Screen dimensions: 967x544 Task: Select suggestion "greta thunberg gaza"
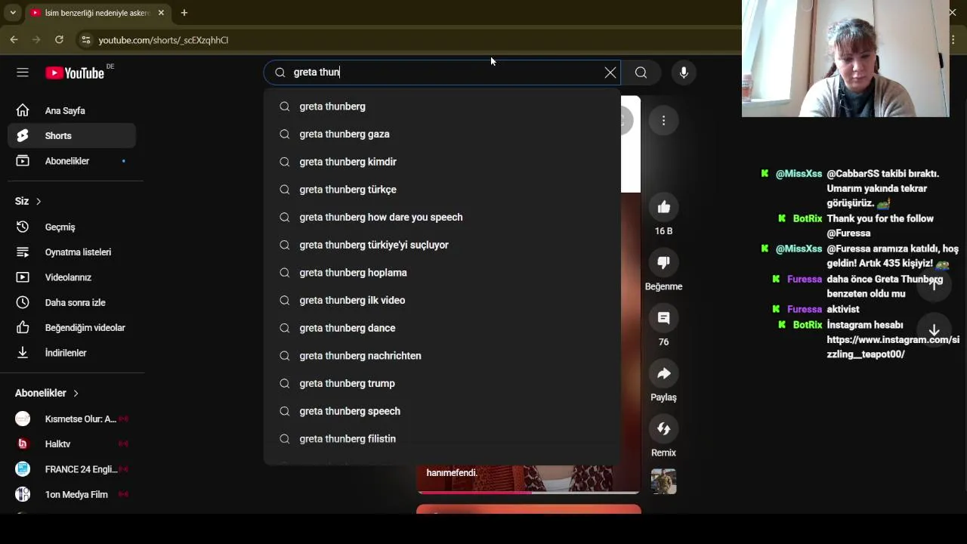pos(442,134)
